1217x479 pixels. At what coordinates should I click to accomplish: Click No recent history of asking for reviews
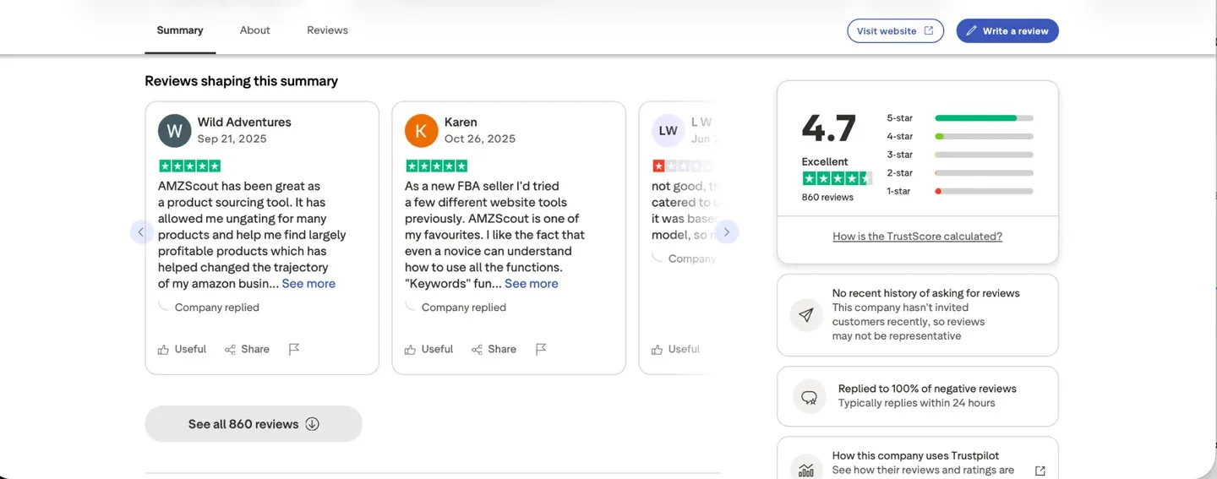[925, 293]
